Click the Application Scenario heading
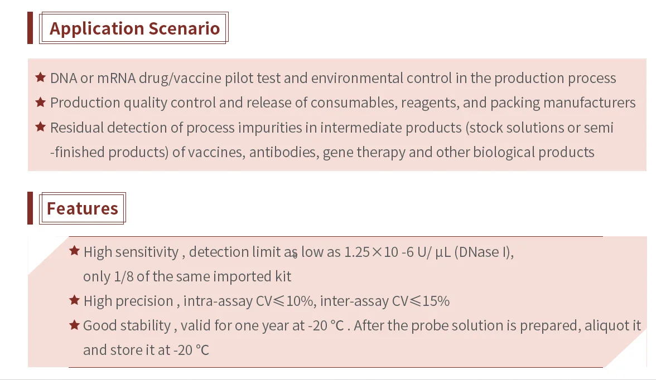The image size is (656, 380). [x=134, y=28]
